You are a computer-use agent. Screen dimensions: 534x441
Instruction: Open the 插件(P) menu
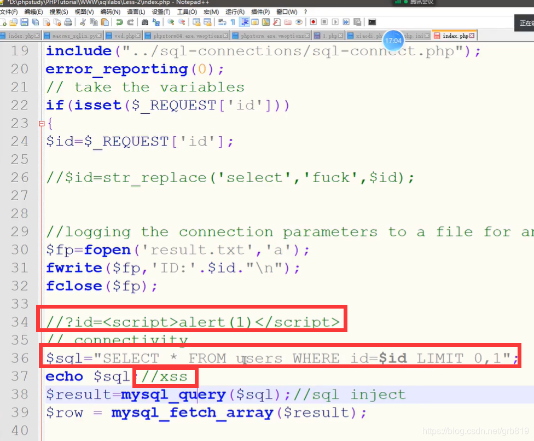(x=260, y=12)
